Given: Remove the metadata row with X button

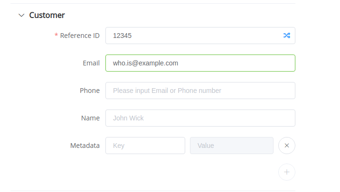Looking at the screenshot, I should [x=287, y=146].
